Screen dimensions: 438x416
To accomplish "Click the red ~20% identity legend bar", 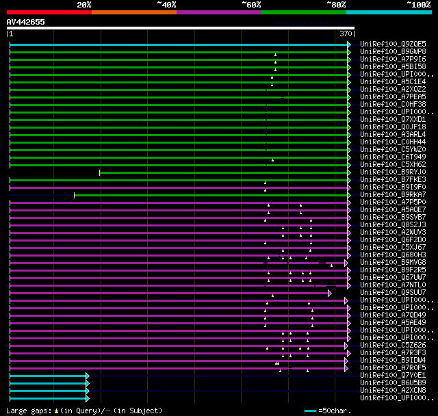I will tap(49, 12).
